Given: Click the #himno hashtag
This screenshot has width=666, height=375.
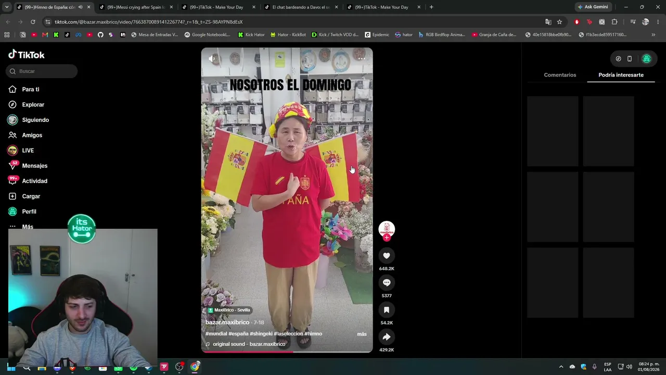Looking at the screenshot, I should (x=313, y=334).
